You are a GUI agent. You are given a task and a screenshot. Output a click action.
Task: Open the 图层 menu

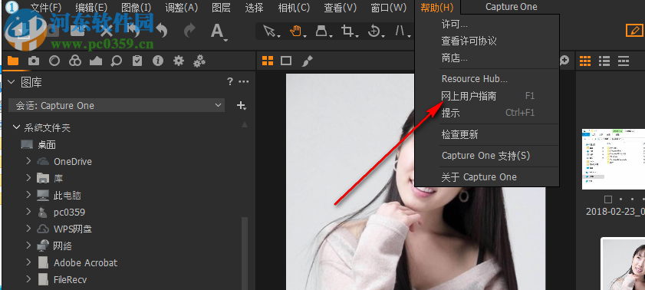coord(222,7)
